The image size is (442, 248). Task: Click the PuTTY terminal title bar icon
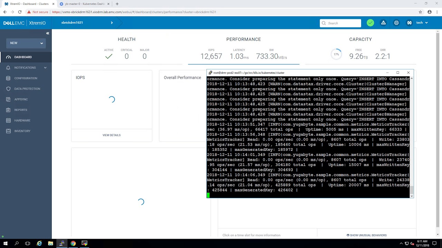click(x=210, y=73)
